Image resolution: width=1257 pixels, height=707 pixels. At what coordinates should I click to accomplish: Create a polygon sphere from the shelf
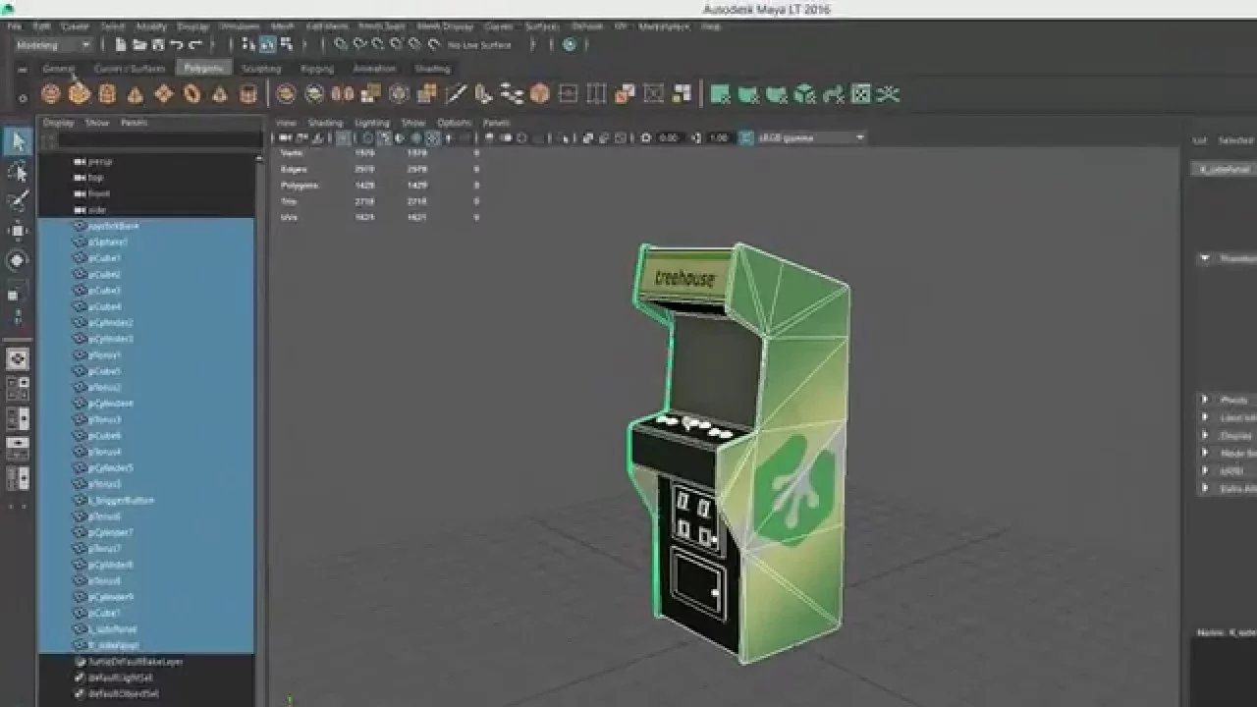51,94
